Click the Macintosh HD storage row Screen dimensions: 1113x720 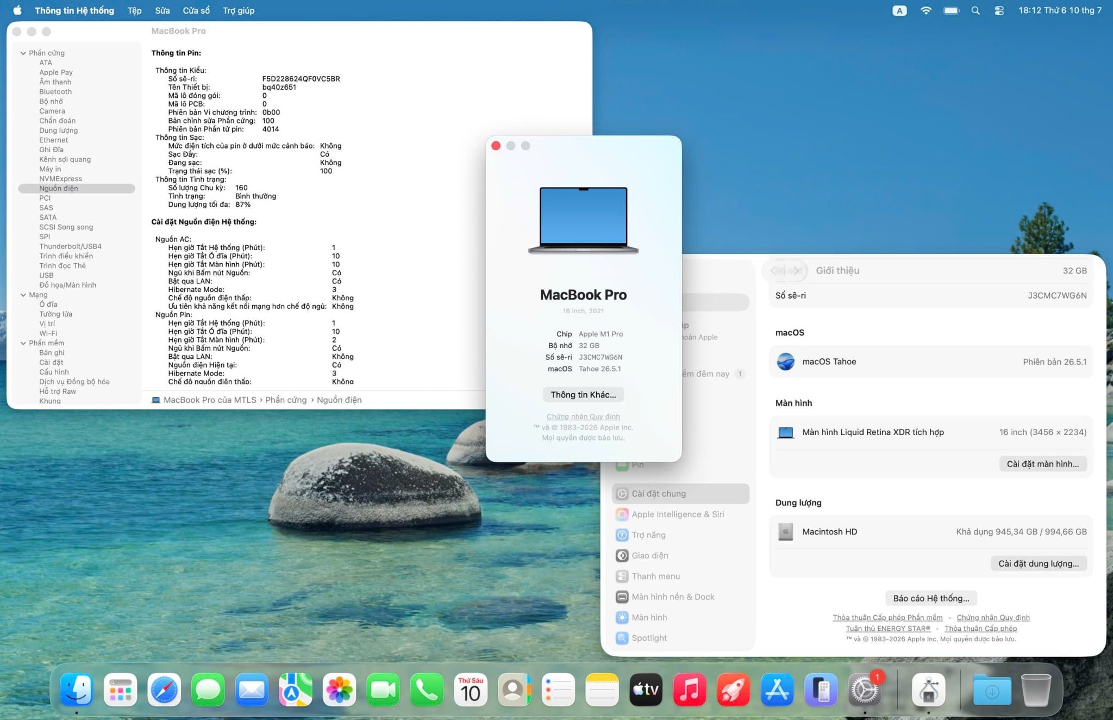pos(931,532)
